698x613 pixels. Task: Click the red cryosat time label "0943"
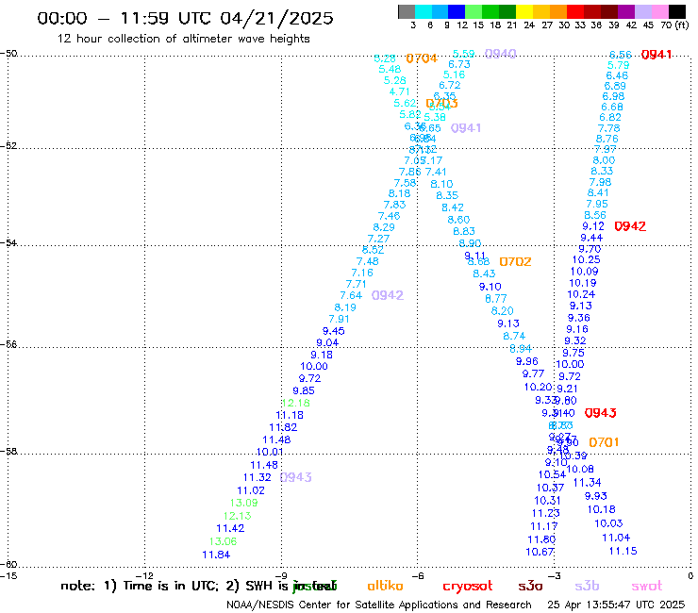(600, 413)
